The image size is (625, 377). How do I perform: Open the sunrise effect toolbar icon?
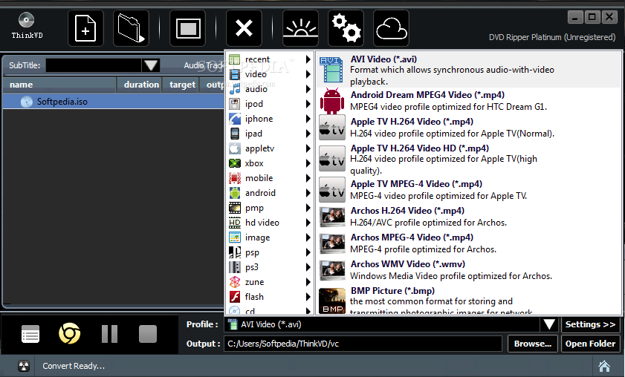tap(300, 28)
